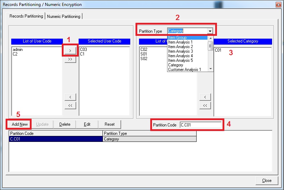Click the Add New button

click(x=20, y=124)
